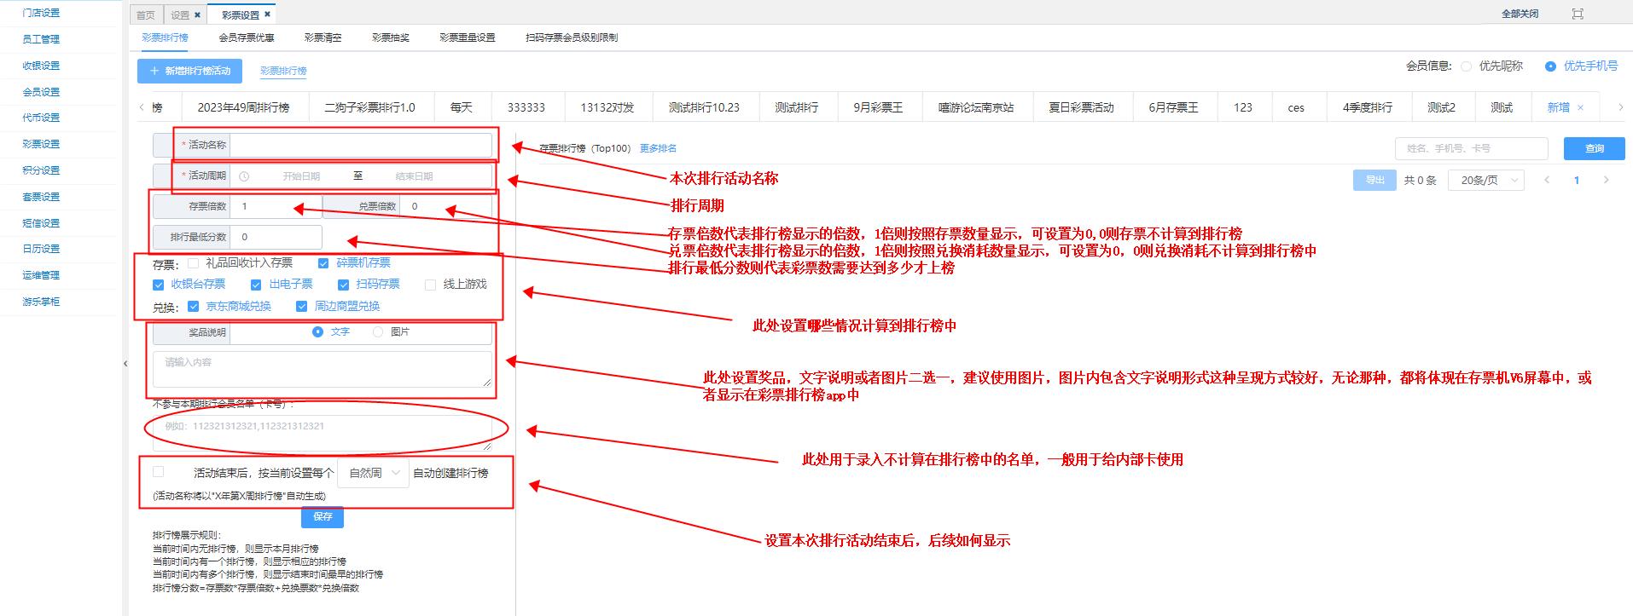Click the clock icon in 活动周期 field

tap(244, 176)
